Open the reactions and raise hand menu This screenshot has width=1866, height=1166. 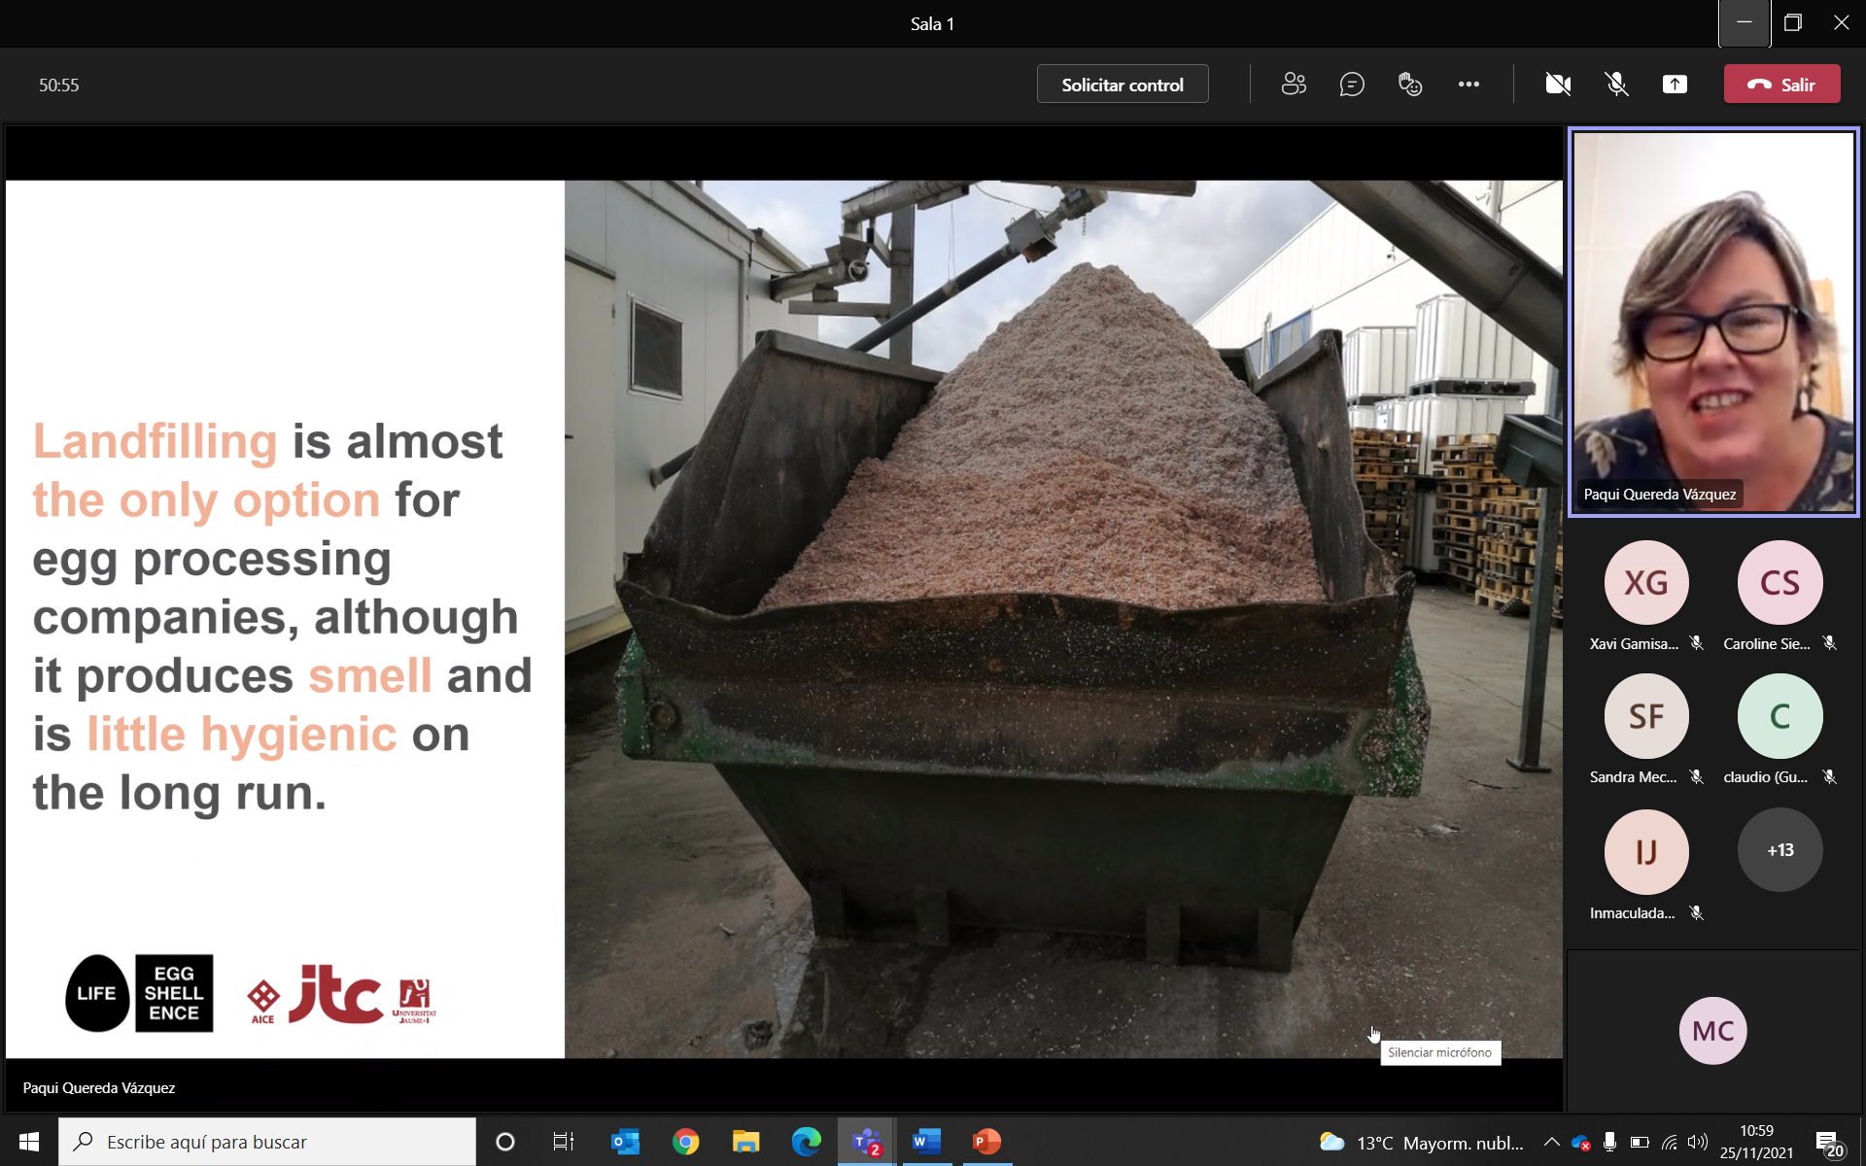tap(1410, 85)
